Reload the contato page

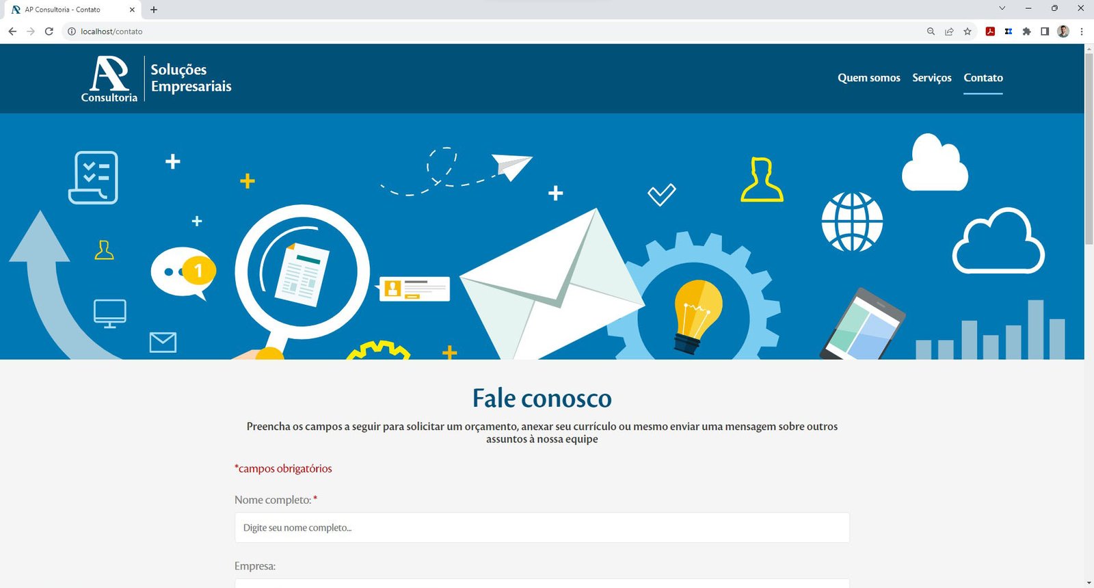pyautogui.click(x=49, y=31)
